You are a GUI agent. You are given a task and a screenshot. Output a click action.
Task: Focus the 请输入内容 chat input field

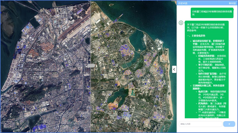click(200, 124)
